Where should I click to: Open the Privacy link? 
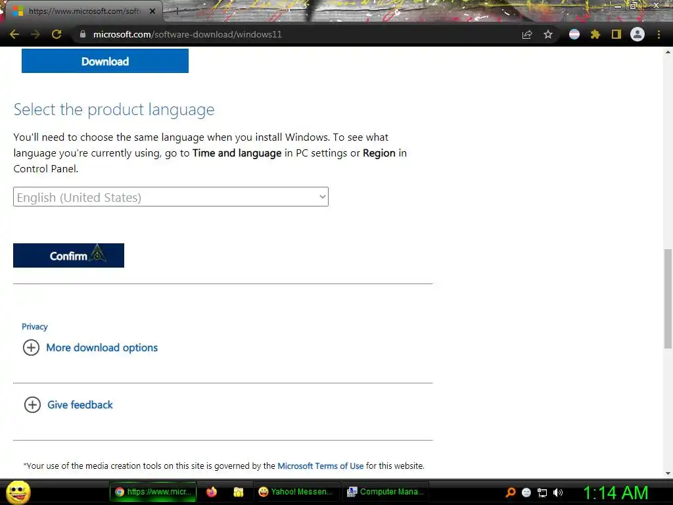click(x=35, y=327)
